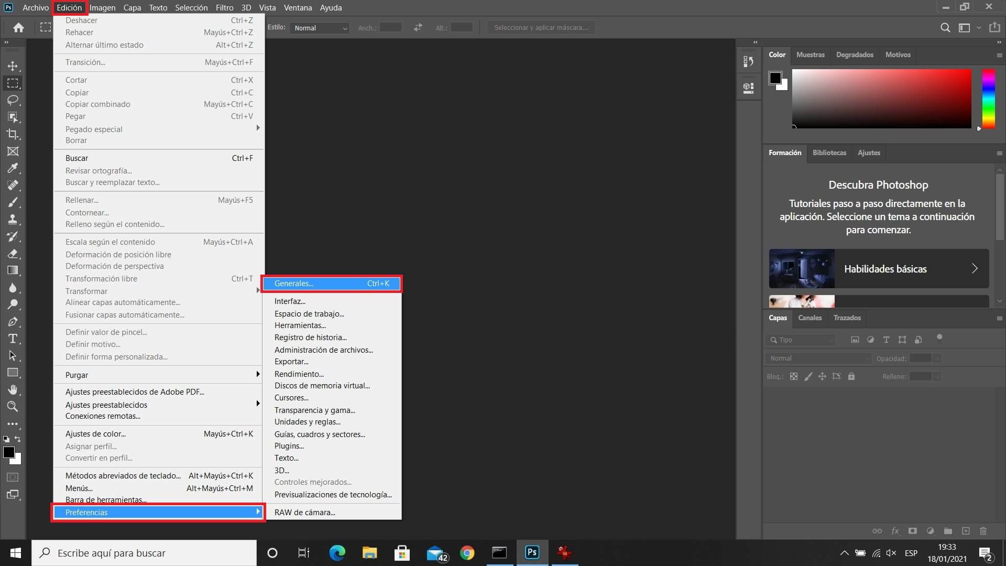The height and width of the screenshot is (566, 1006).
Task: Open Ajustes preestablecidos de Adobe PDF
Action: (158, 392)
